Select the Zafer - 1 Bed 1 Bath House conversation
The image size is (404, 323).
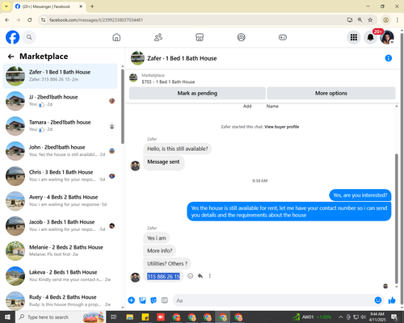pyautogui.click(x=60, y=76)
